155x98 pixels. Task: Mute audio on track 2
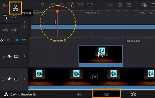click(10, 56)
